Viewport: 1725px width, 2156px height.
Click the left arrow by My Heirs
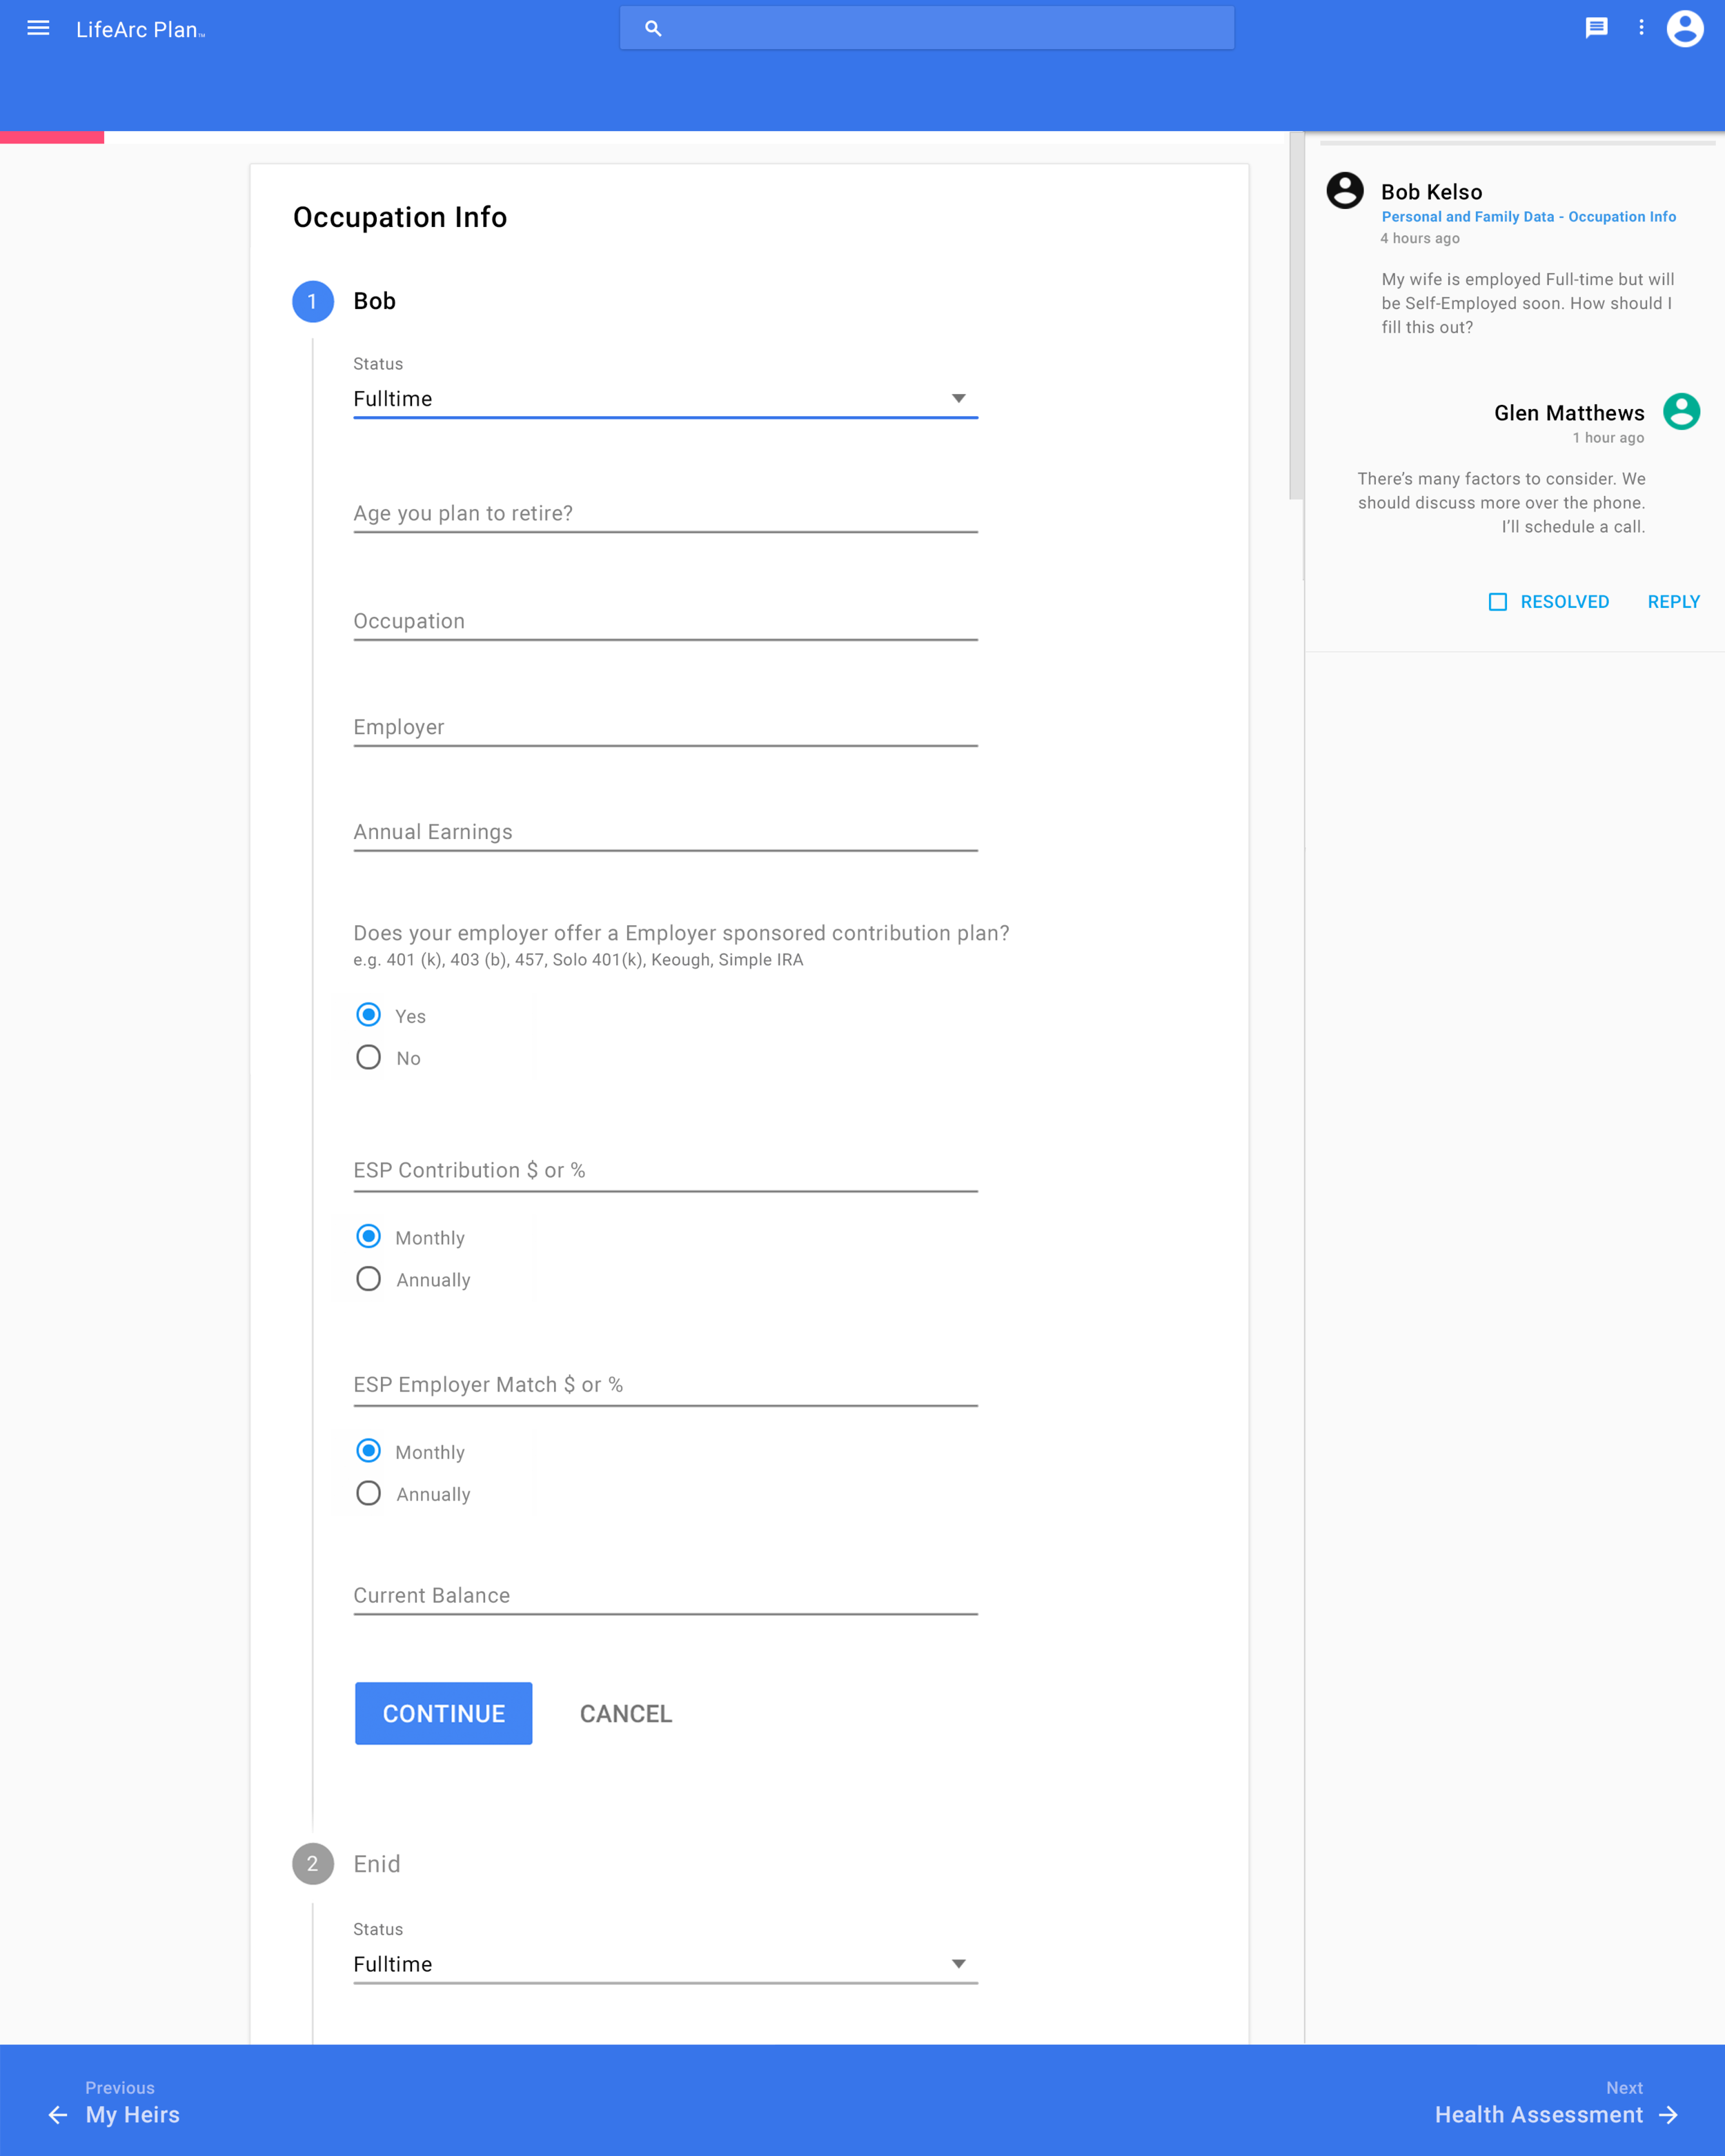pos(58,2115)
